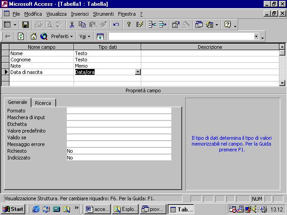Image resolution: width=287 pixels, height=215 pixels.
Task: Open the File menu
Action: click(x=16, y=14)
